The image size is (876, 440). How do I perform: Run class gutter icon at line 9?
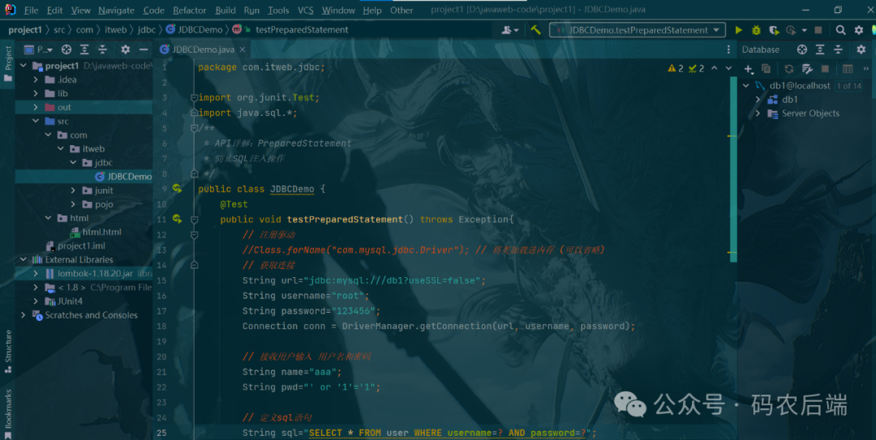(x=177, y=189)
